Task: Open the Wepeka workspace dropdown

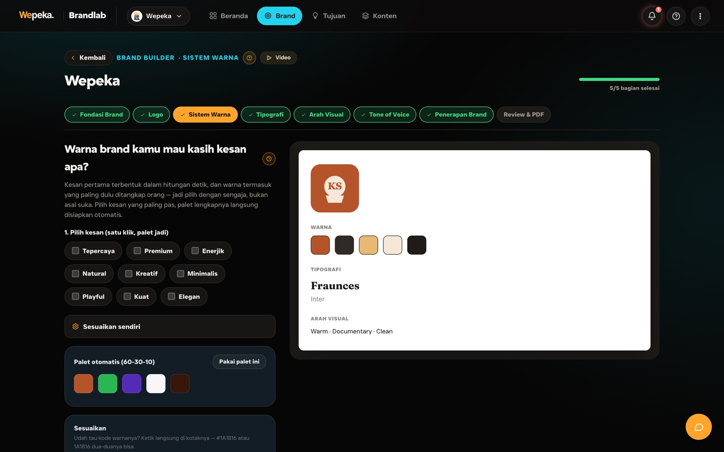Action: click(x=158, y=16)
